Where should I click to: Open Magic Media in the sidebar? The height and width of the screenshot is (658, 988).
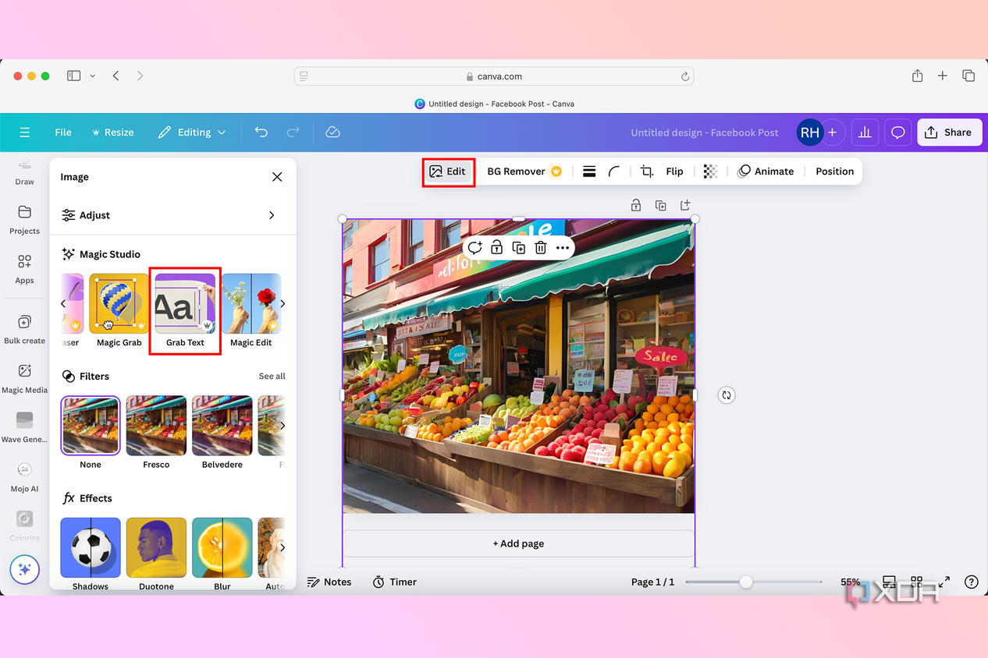[24, 378]
